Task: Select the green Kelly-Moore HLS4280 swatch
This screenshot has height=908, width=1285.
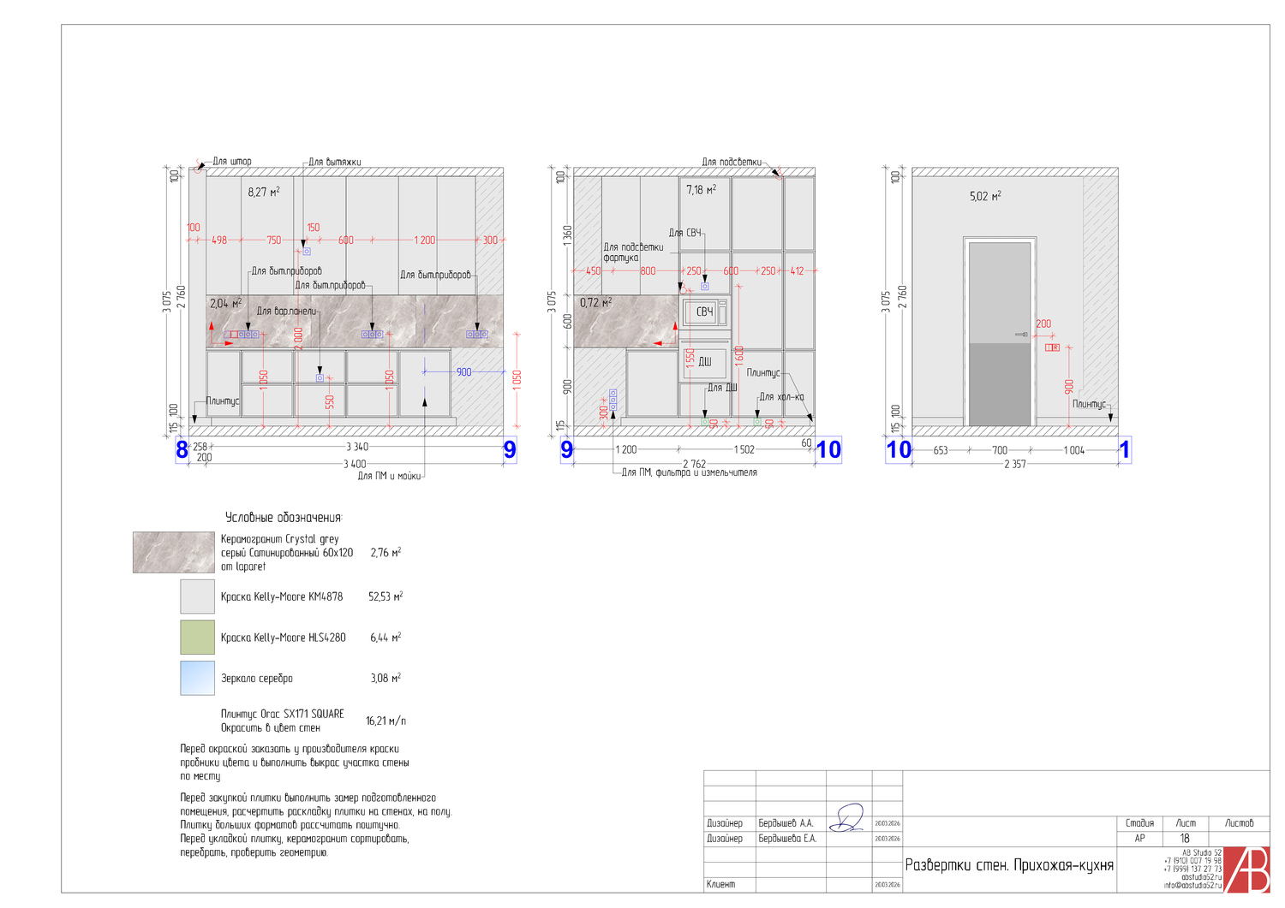Action: point(197,637)
